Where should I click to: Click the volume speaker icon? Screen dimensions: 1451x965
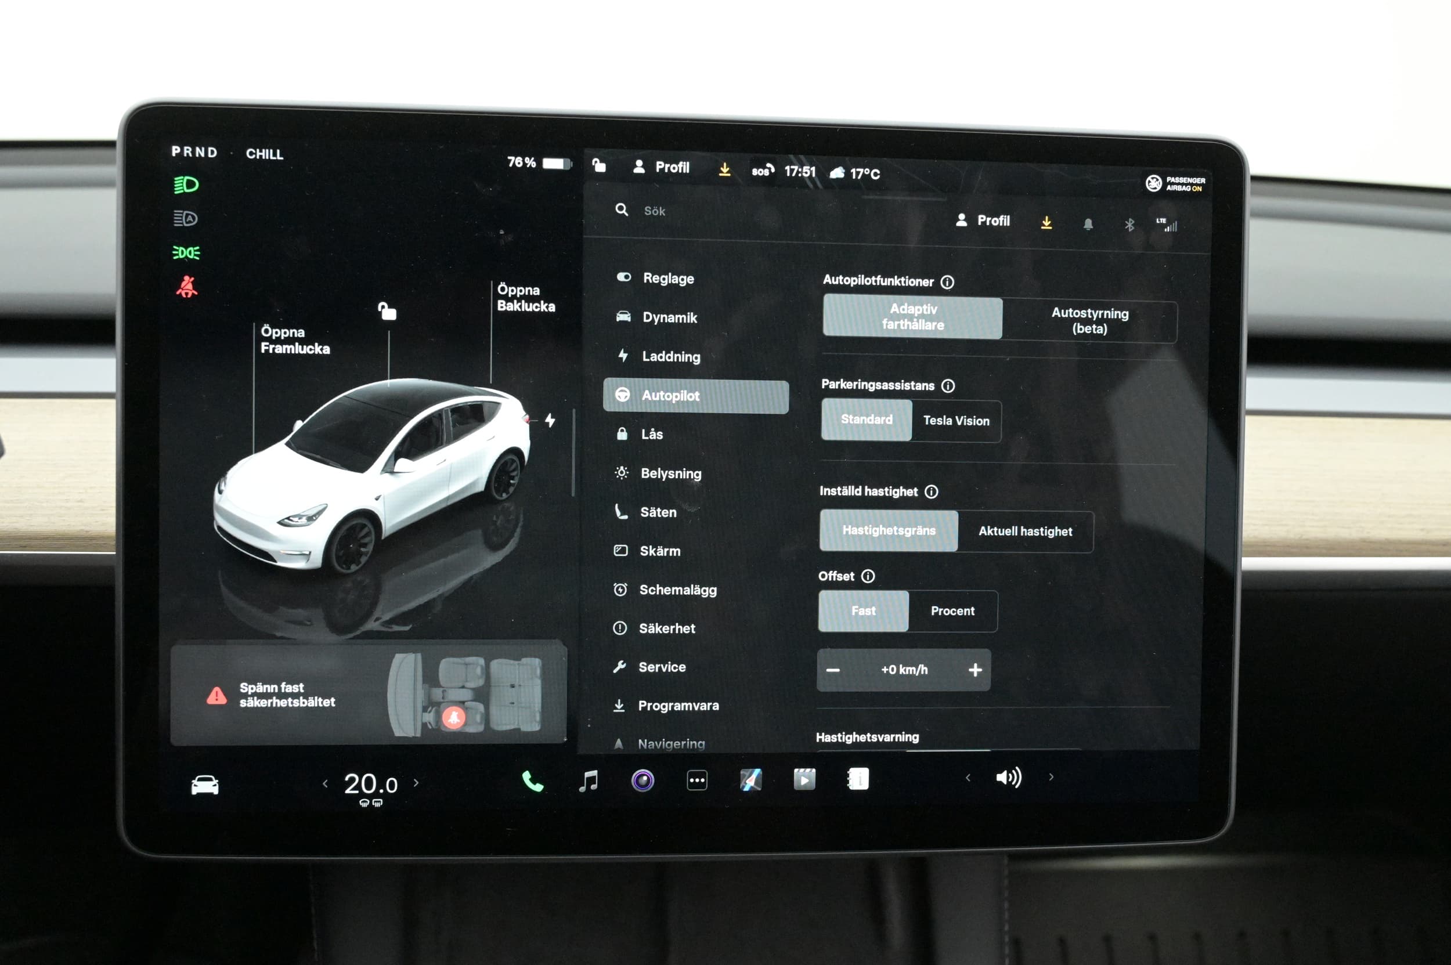click(x=1008, y=778)
